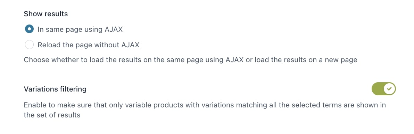Click the blue filled dot of selected radio
Image resolution: width=414 pixels, height=134 pixels.
[x=29, y=29]
